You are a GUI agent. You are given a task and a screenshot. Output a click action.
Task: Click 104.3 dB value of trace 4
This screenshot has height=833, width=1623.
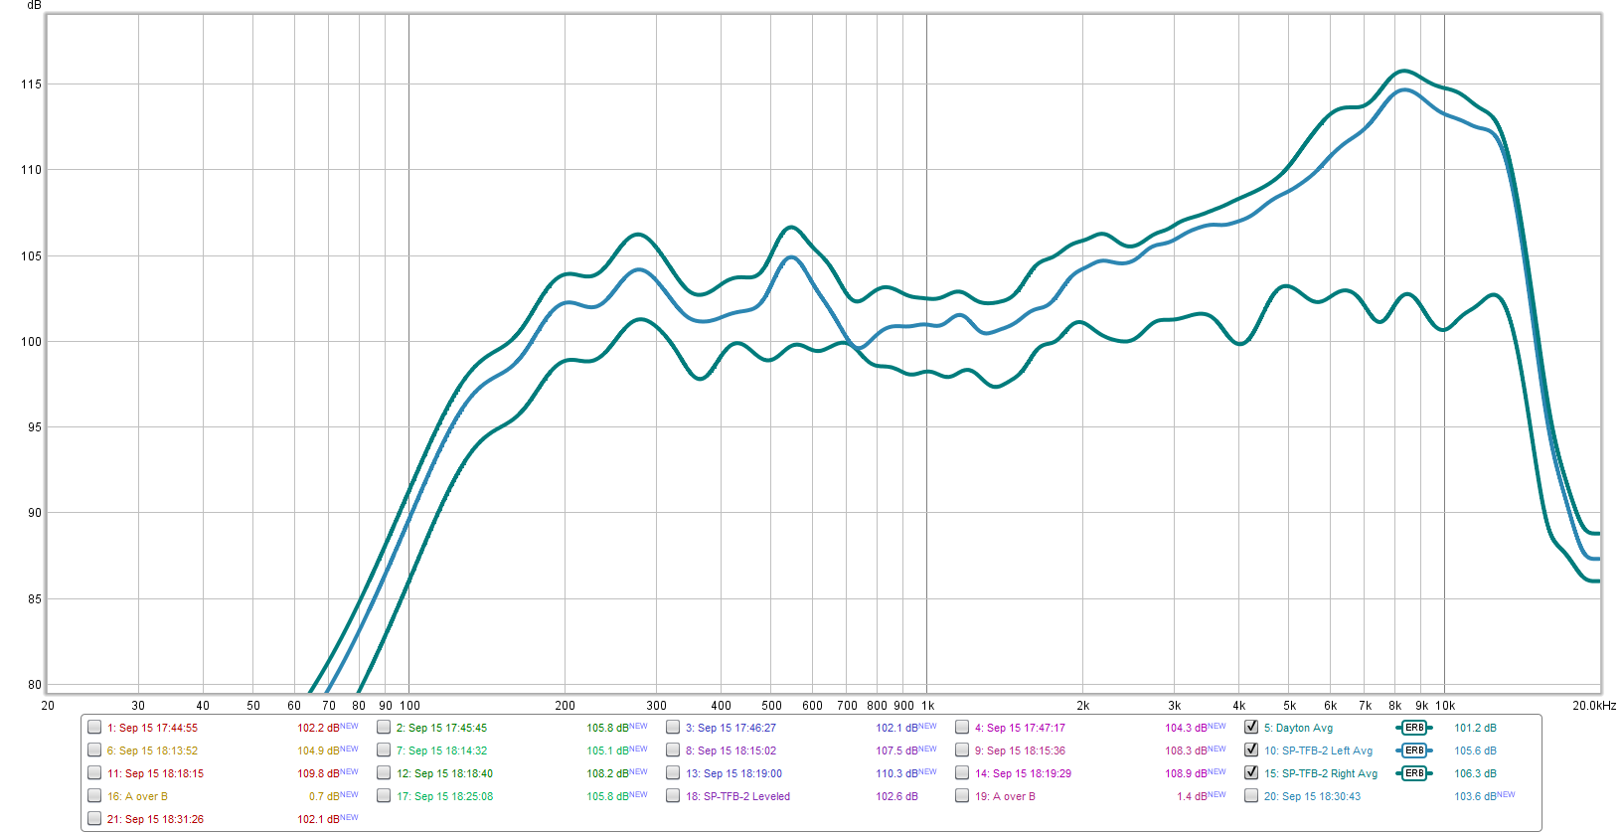(1186, 729)
